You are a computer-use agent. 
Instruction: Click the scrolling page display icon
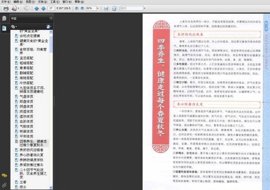[x=106, y=8]
